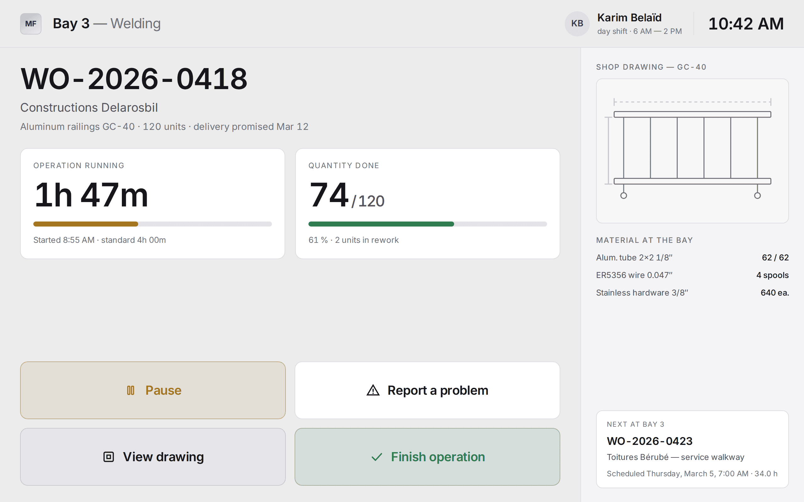The width and height of the screenshot is (804, 502).
Task: Open the KB operator avatar
Action: (x=577, y=24)
